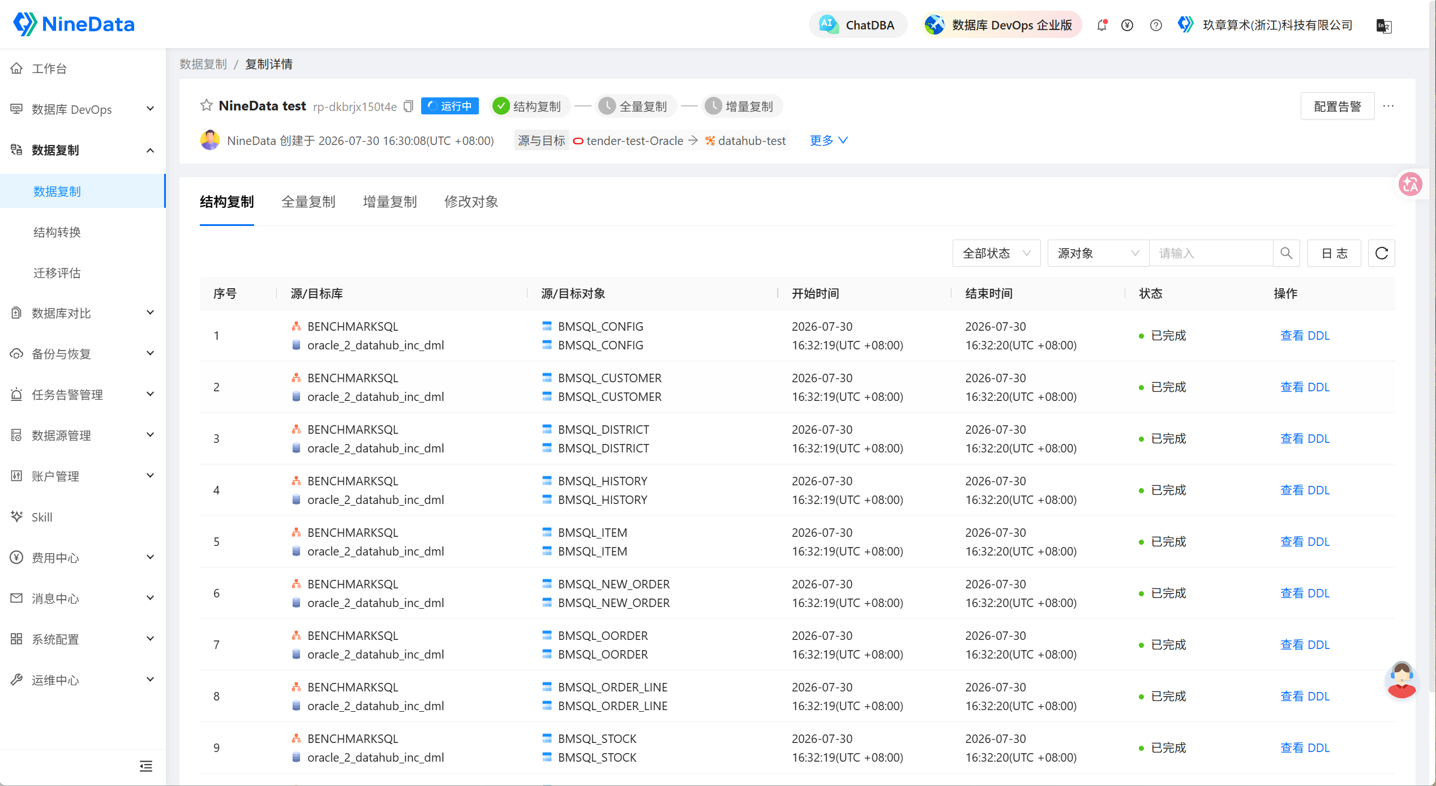
Task: Expand 备份与恢复 sidebar menu
Action: click(83, 354)
